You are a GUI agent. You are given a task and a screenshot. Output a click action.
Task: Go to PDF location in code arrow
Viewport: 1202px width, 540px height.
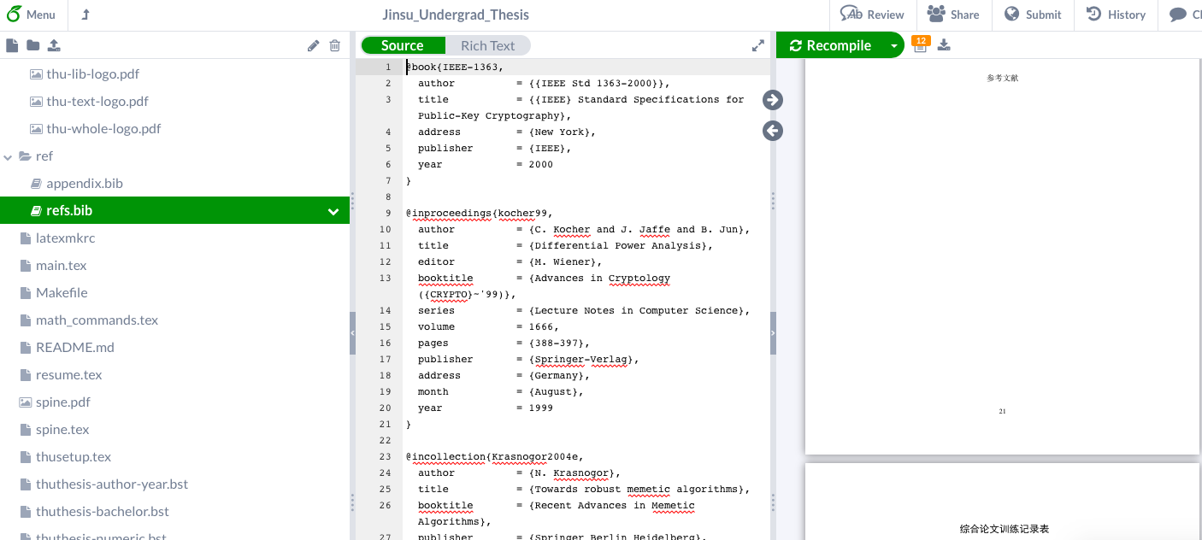click(x=773, y=131)
